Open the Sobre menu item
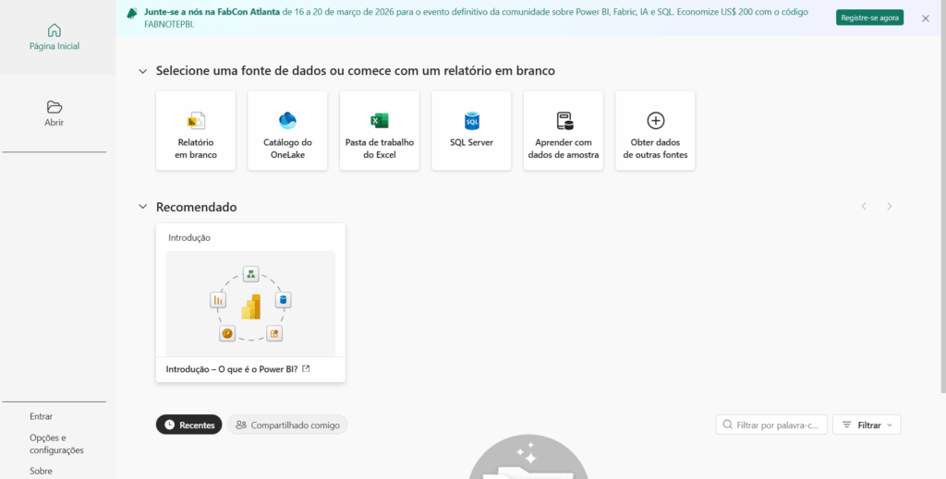 point(41,472)
